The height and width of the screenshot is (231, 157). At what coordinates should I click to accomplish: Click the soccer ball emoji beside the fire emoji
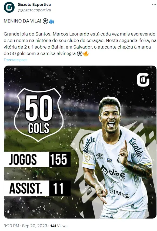point(80,53)
